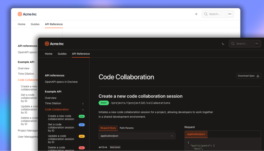Open Guides tab in dark window
This screenshot has height=151, width=264.
coord(62,54)
